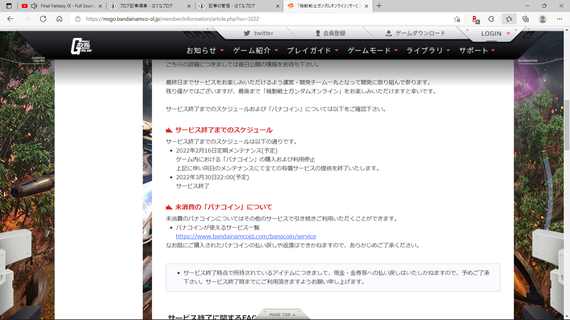Click the 2022年2月16日定期メンテナンス(予定) line
Viewport: 570px width, 320px height.
pyautogui.click(x=227, y=150)
